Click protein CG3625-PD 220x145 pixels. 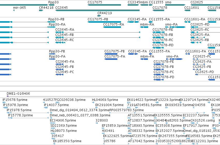204,72
